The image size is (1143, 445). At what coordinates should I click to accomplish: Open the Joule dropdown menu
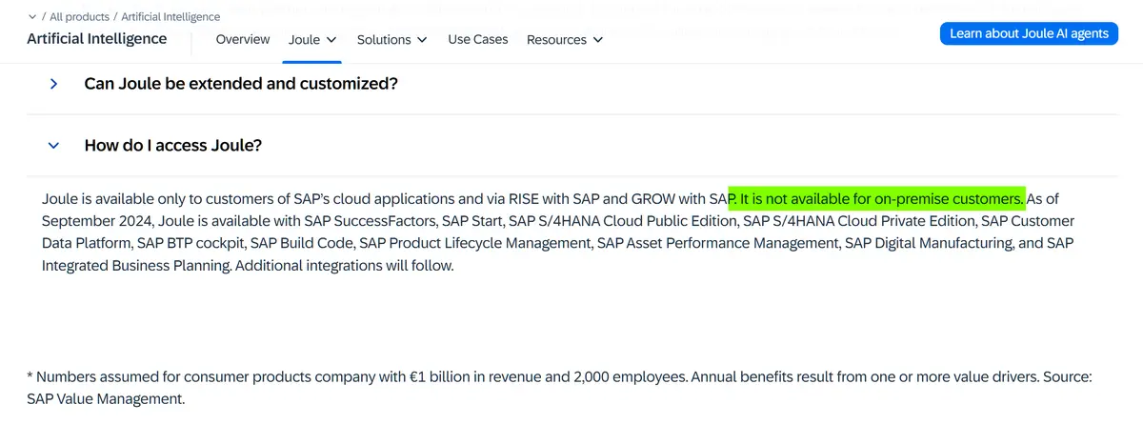click(x=312, y=40)
